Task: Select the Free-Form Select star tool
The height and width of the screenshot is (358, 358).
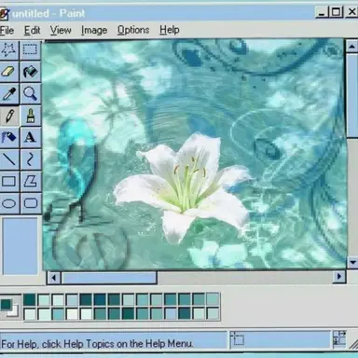Action: (x=9, y=49)
